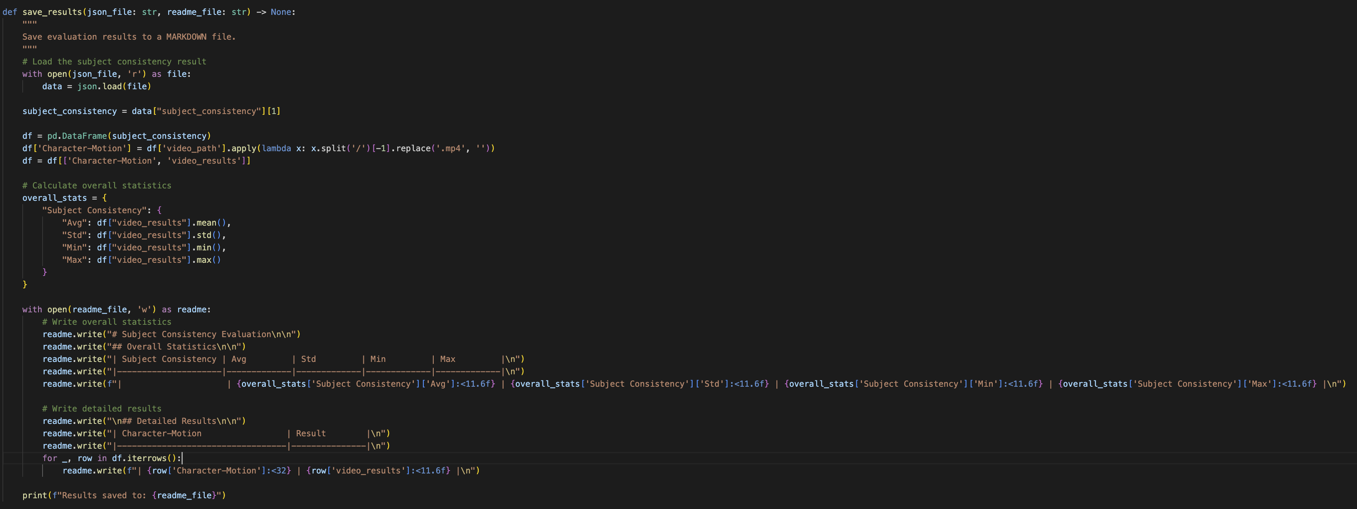Click the print 'Results saved to' statement
Screen dimensions: 1357x509
(x=124, y=495)
